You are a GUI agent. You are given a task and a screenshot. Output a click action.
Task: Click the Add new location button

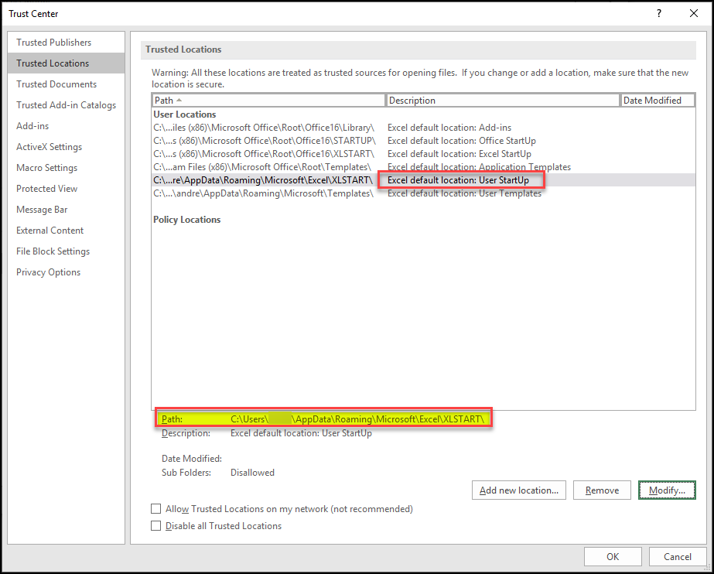tap(518, 490)
